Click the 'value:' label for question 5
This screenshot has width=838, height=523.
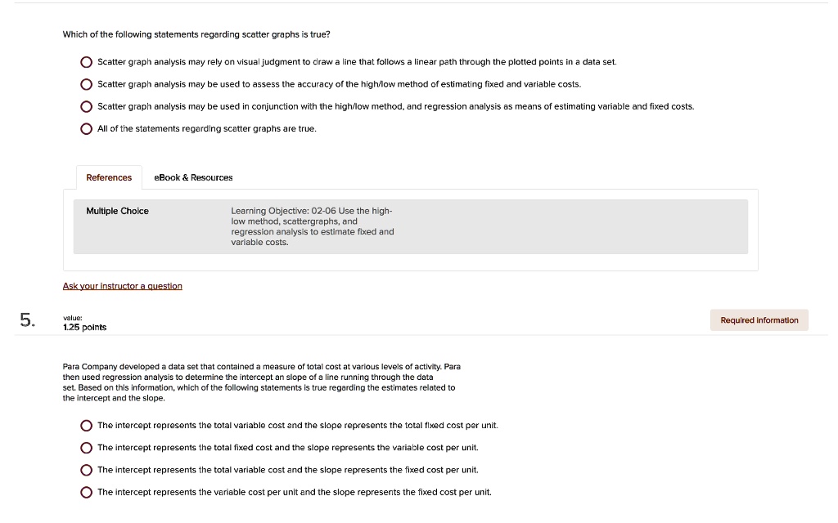tap(73, 319)
